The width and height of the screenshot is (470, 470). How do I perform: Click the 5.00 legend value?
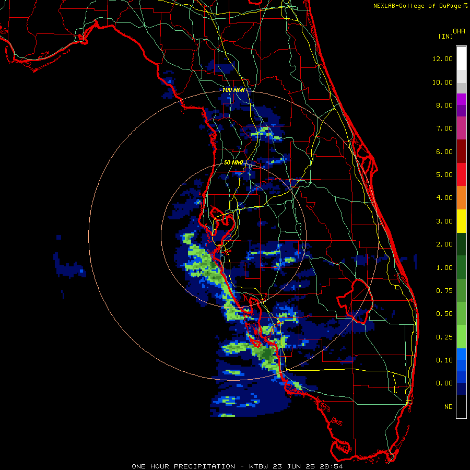click(444, 175)
